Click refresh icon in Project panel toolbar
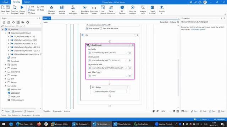This screenshot has width=227, height=127. [13, 22]
